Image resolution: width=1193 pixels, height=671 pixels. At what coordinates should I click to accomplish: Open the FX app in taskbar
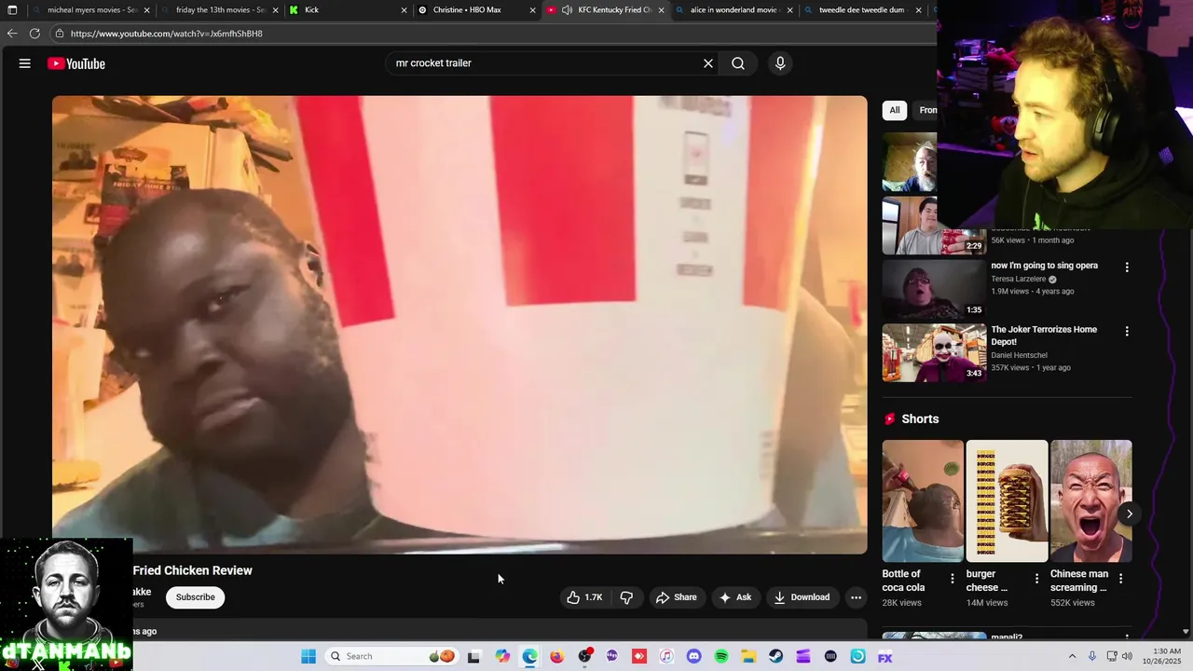click(884, 656)
